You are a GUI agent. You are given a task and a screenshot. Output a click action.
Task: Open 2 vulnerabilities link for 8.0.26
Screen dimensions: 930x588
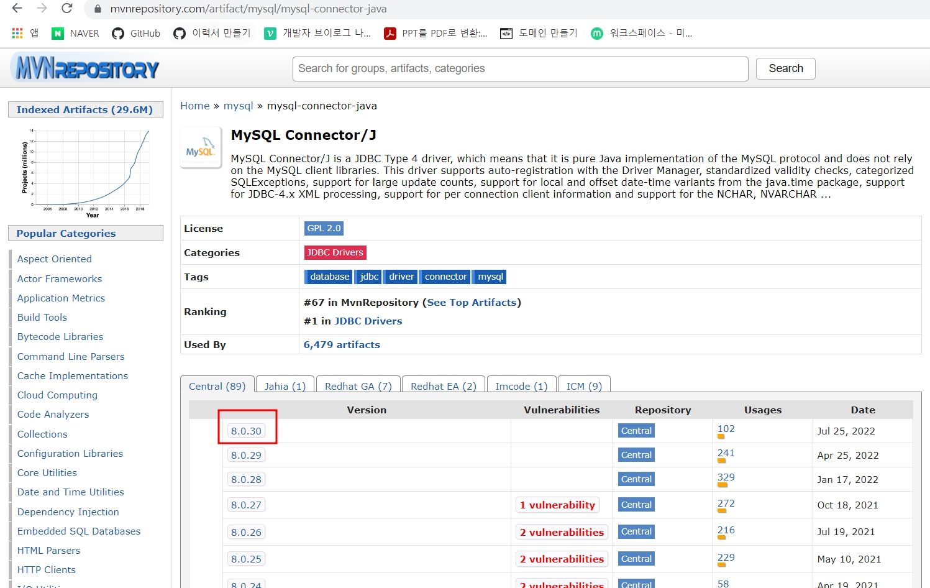(x=562, y=532)
